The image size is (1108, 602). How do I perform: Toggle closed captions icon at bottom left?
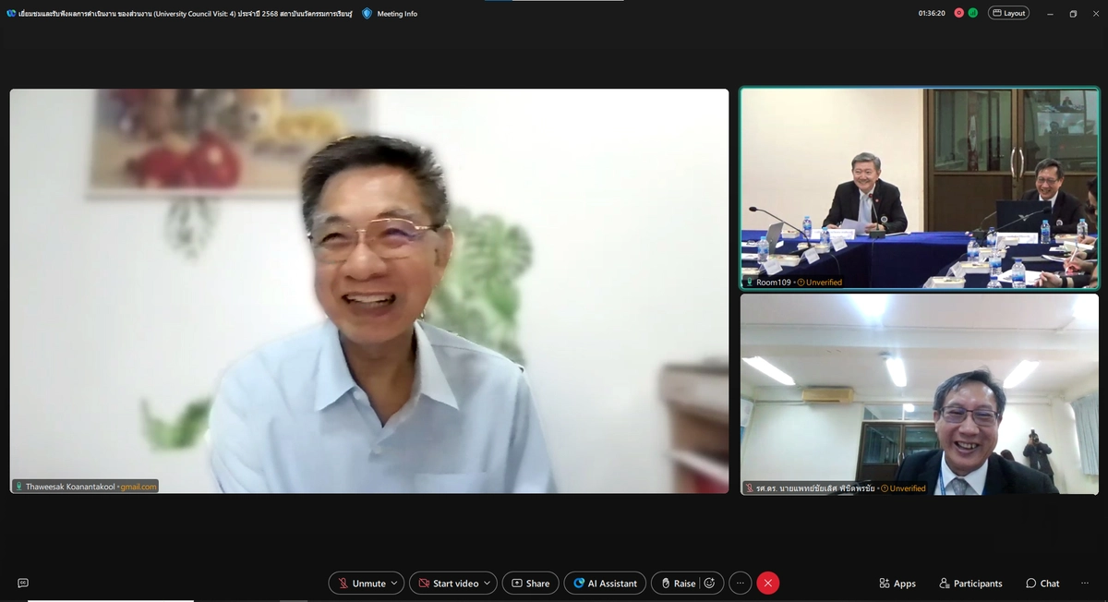23,584
